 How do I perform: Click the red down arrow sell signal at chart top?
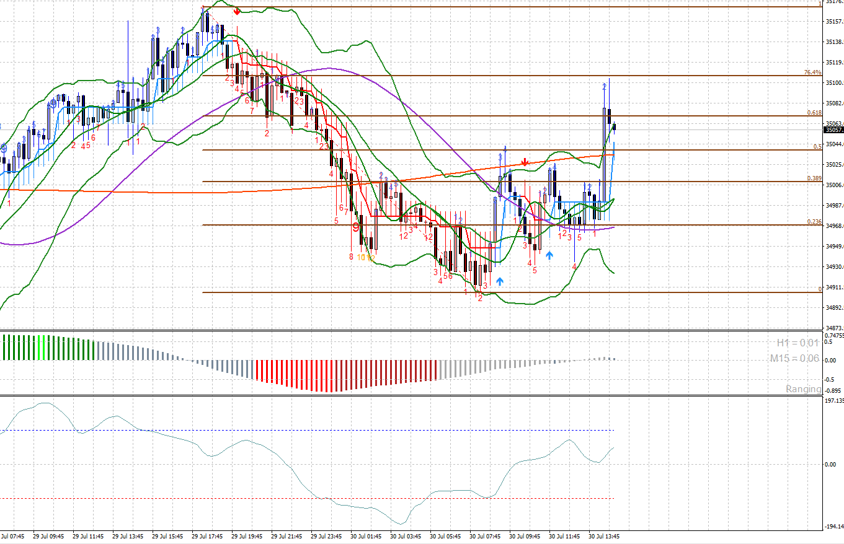(237, 11)
